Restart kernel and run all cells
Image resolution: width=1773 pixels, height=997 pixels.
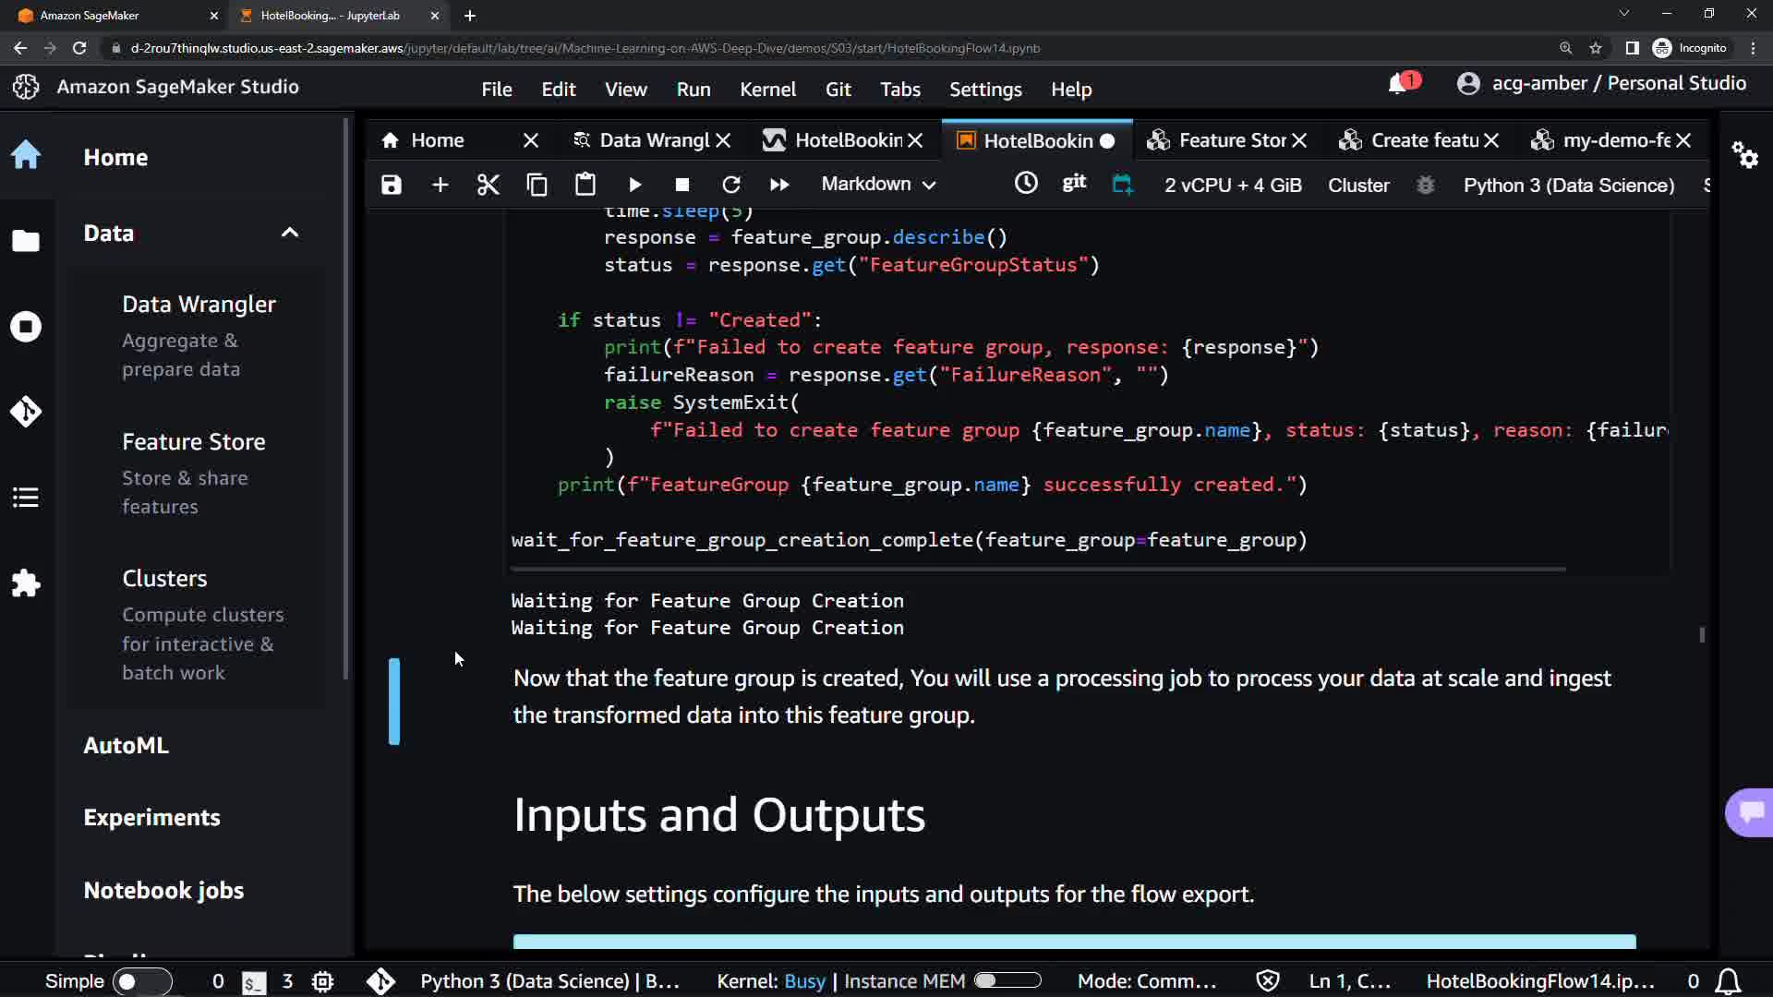pyautogui.click(x=779, y=185)
